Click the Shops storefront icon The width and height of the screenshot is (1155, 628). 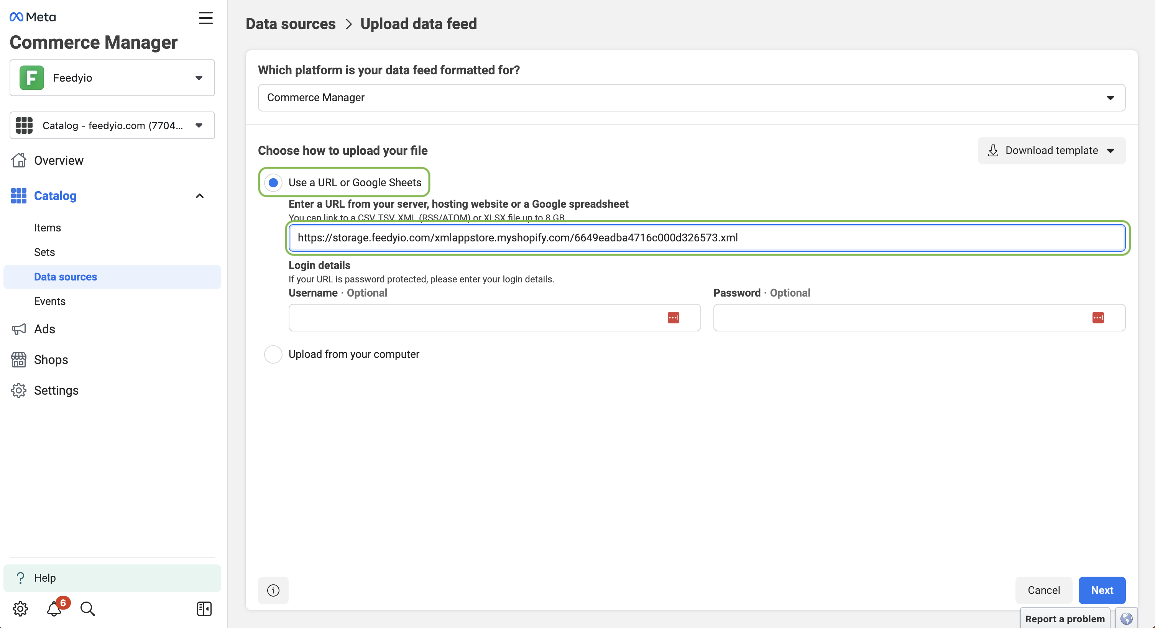(x=18, y=359)
